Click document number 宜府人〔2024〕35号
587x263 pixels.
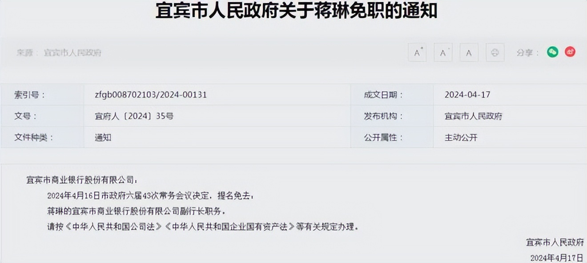(134, 116)
